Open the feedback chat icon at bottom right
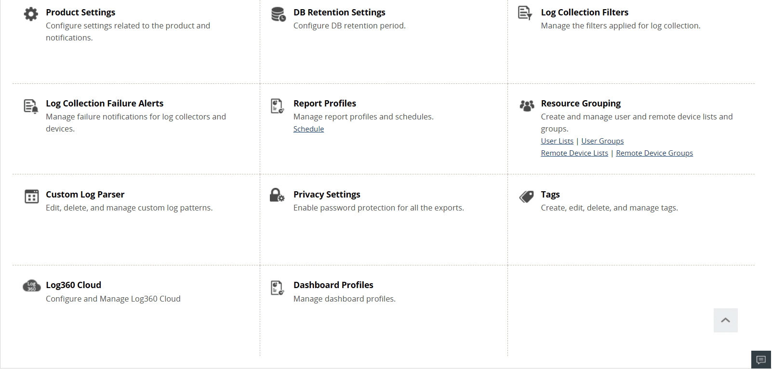 pyautogui.click(x=761, y=359)
